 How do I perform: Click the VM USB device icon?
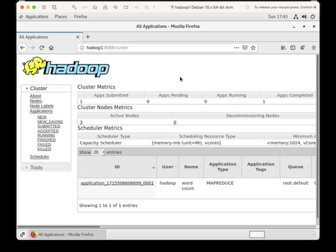(x=136, y=7)
